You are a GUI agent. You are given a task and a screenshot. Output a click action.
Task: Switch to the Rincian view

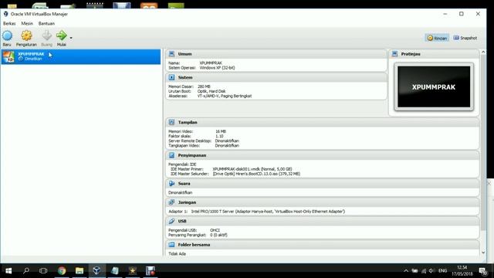pos(437,38)
